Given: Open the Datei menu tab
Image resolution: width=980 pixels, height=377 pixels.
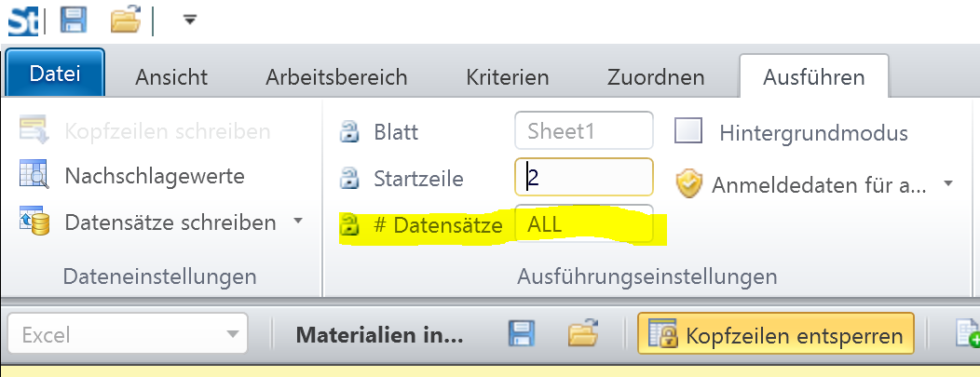Looking at the screenshot, I should 55,75.
